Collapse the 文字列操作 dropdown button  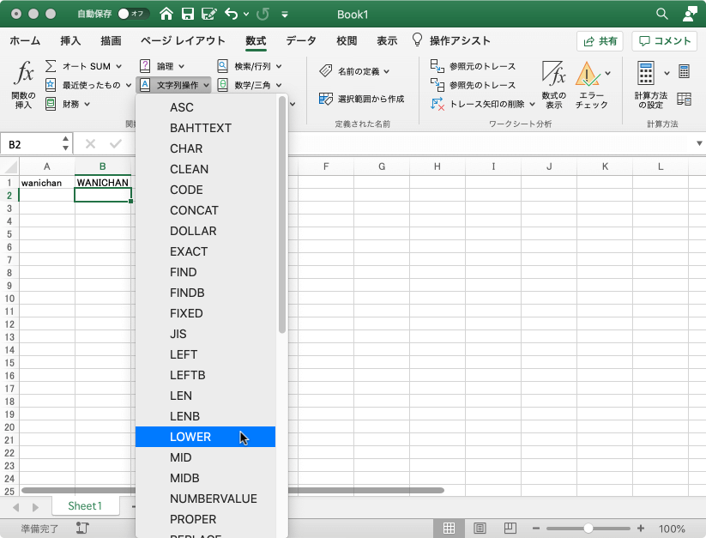(173, 85)
